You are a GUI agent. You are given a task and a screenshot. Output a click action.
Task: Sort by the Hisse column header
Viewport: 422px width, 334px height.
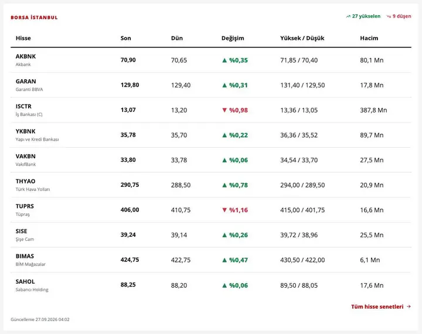[x=23, y=38]
